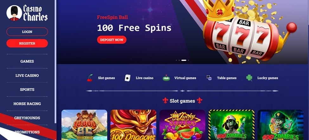Launch the 100 Lucky Sevens game
Screen dimensions: 309x140
[x=182, y=125]
